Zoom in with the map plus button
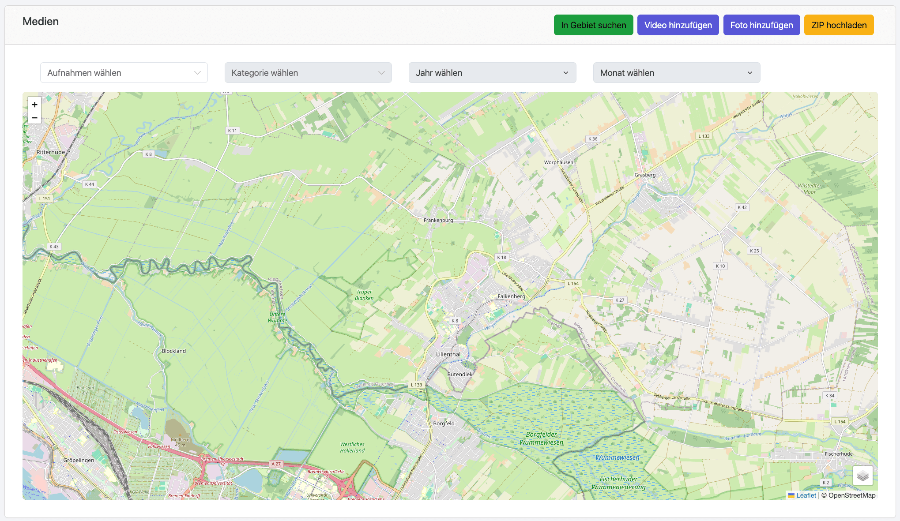Screen dimensions: 900x521 tap(34, 105)
